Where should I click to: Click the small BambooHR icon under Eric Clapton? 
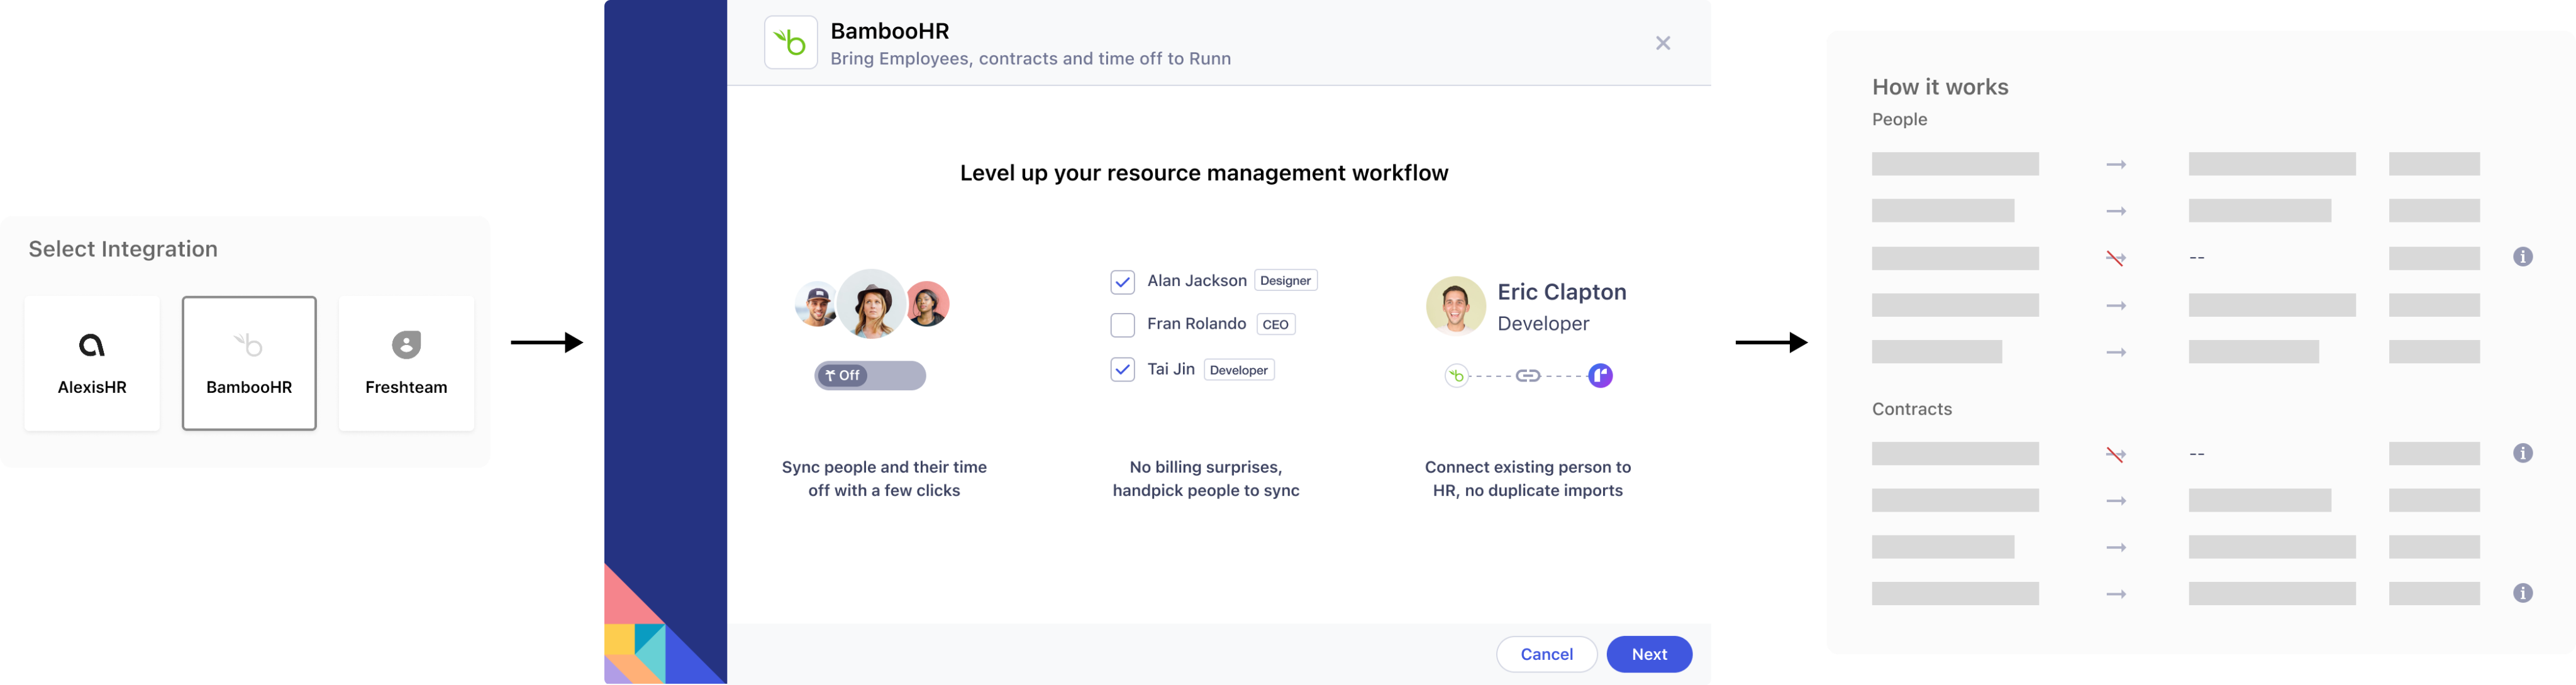point(1457,375)
